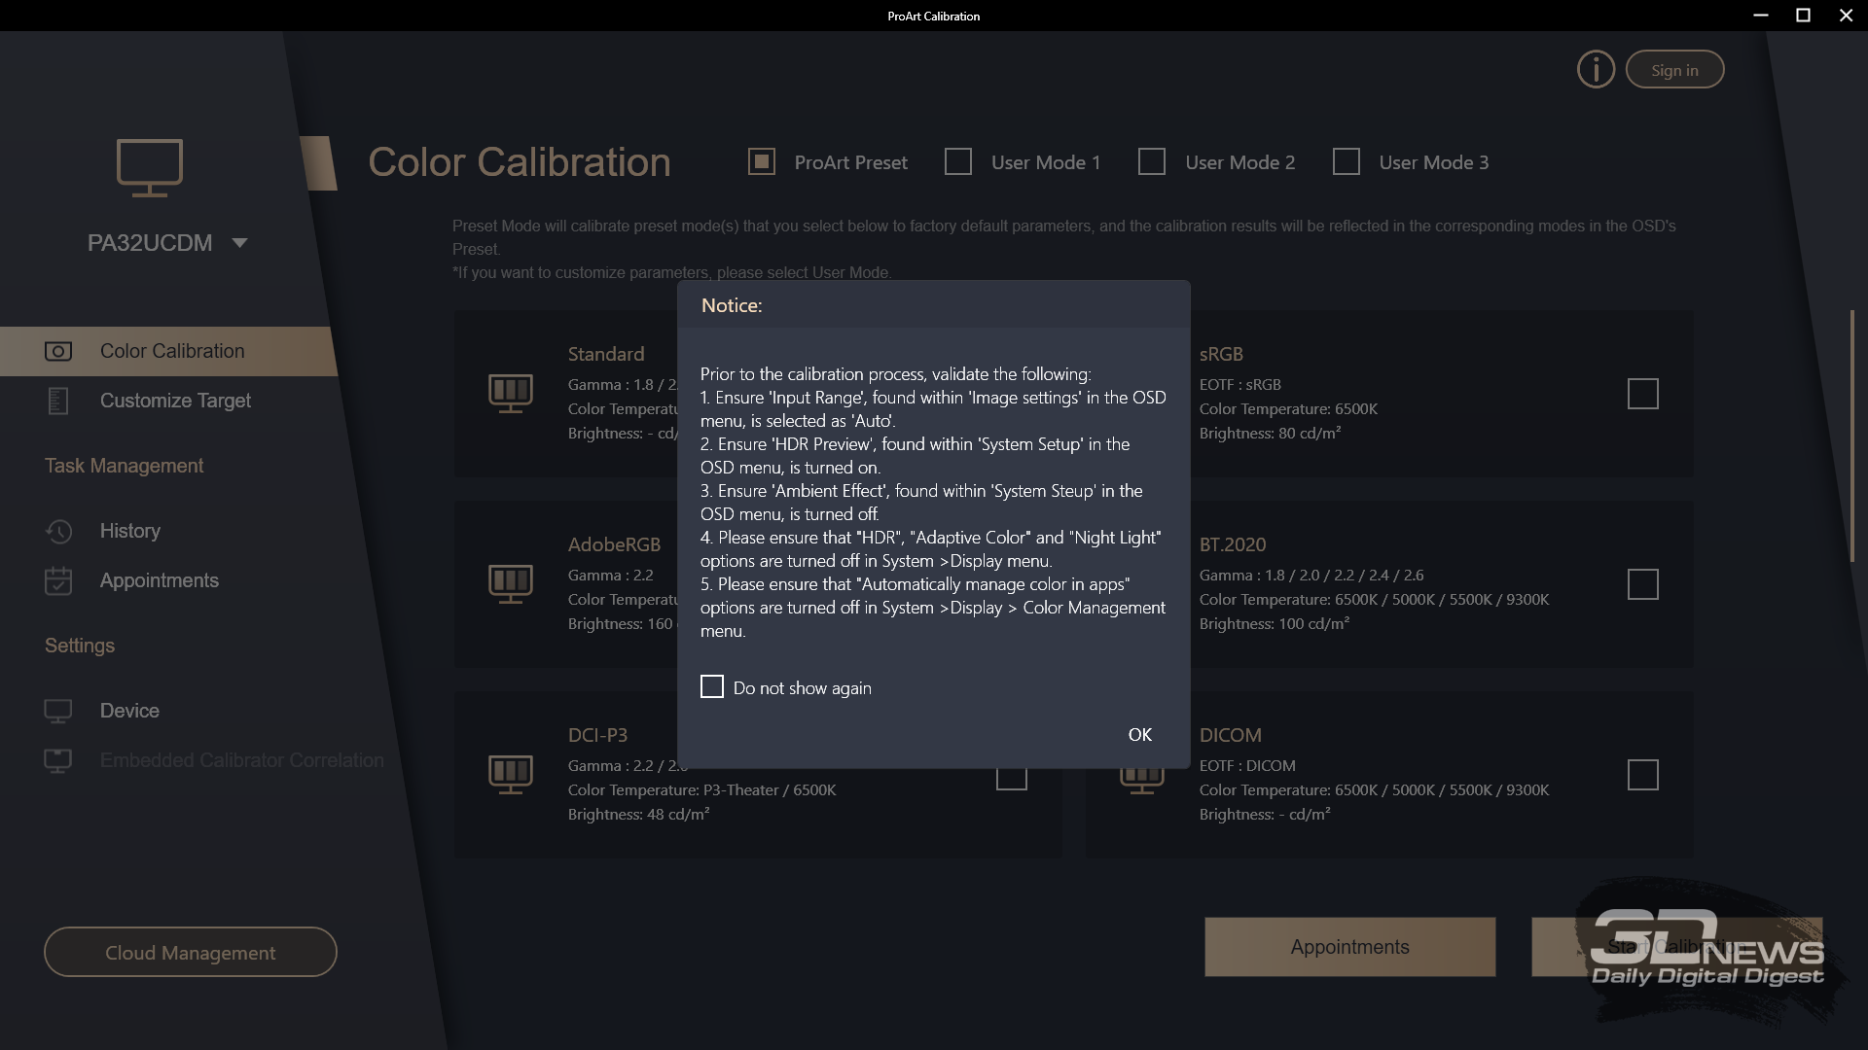Click the AdobeRGB preset title
Image resolution: width=1868 pixels, height=1050 pixels.
pos(614,545)
